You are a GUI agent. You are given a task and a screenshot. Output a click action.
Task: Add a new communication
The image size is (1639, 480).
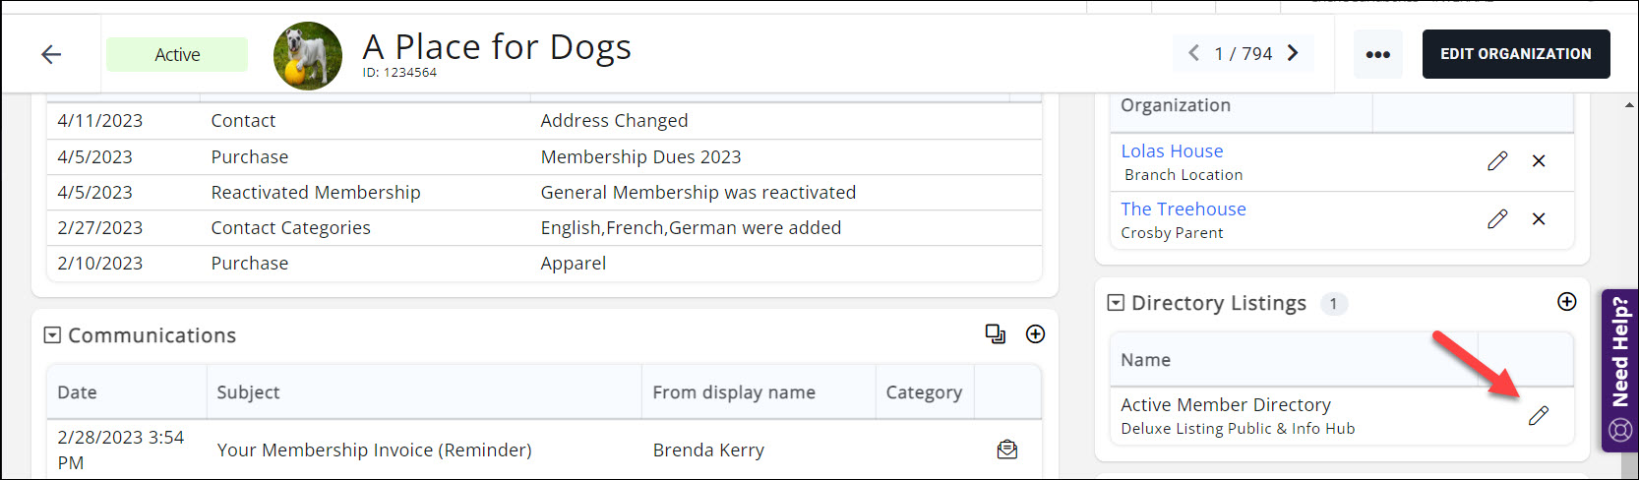coord(1035,334)
